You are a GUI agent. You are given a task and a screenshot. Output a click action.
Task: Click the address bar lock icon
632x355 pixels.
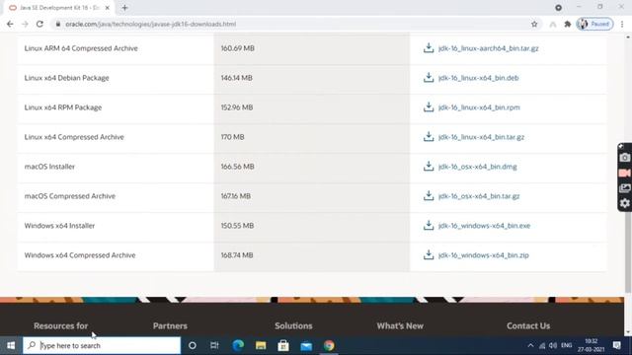point(58,24)
